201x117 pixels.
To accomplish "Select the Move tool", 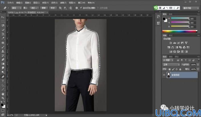I will (x=3, y=17).
